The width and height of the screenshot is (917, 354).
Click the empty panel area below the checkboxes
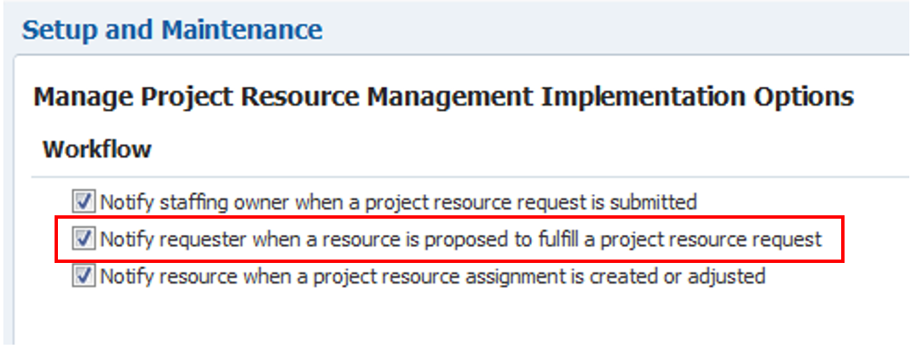tap(460, 319)
